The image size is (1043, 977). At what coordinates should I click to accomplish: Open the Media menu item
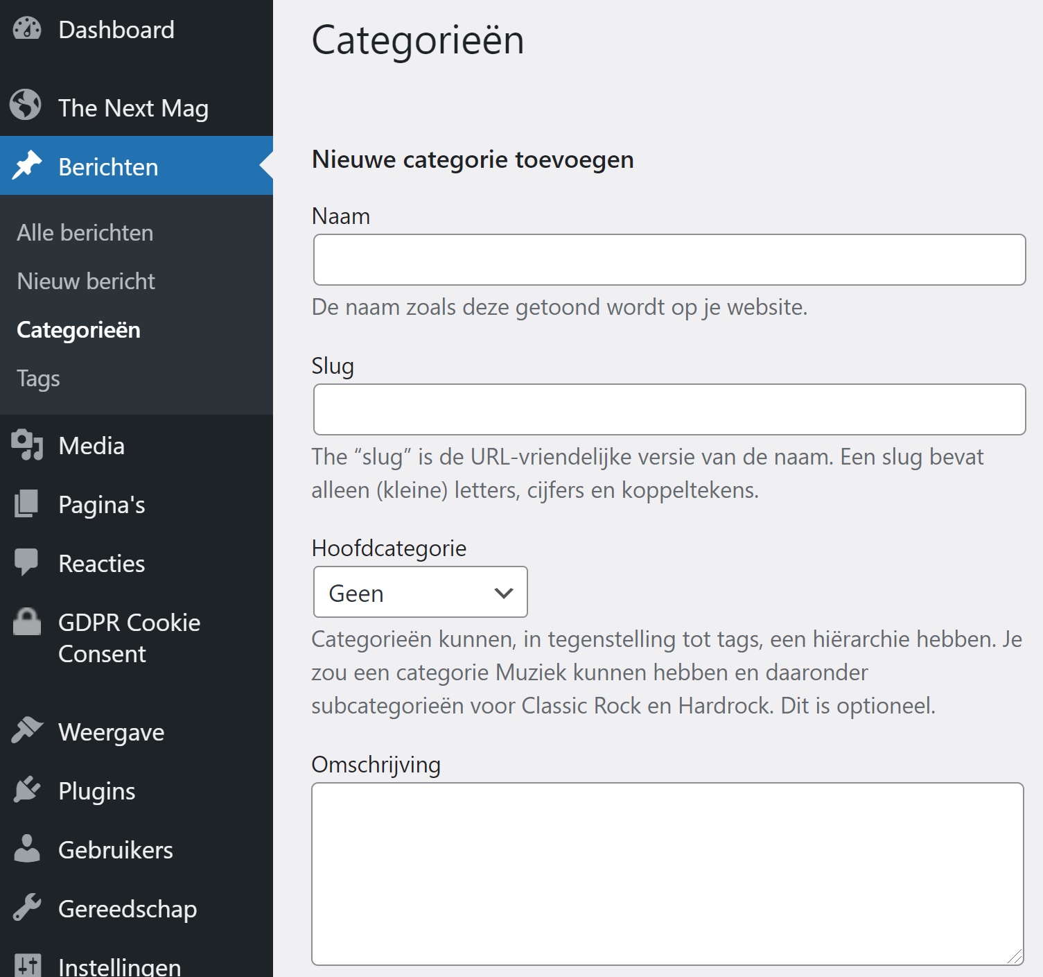[x=137, y=445]
